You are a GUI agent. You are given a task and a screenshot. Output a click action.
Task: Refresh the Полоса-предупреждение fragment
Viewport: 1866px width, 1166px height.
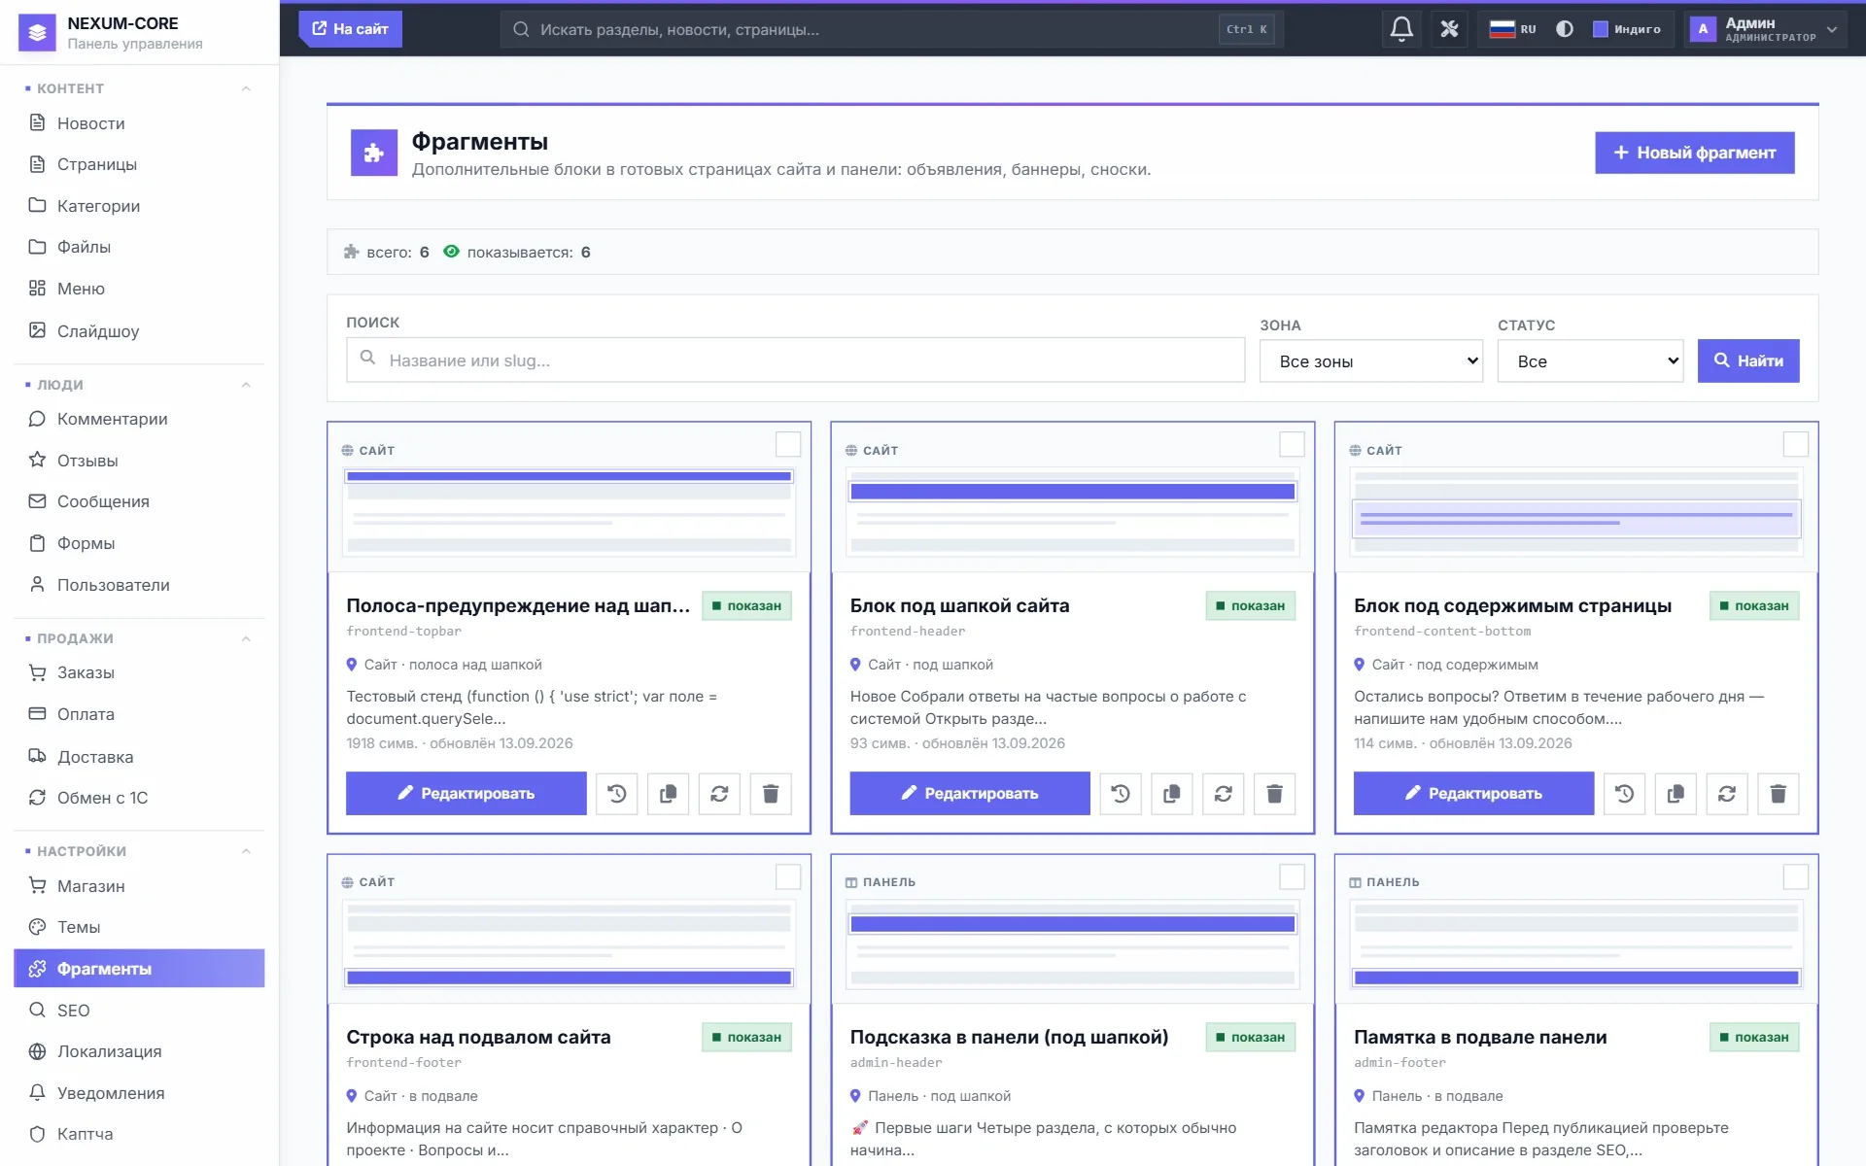tap(719, 794)
